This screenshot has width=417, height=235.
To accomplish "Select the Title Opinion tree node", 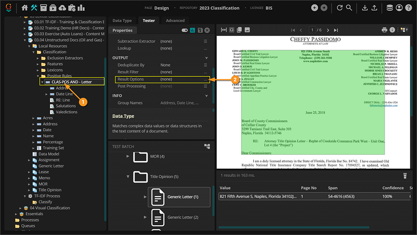I will coord(50,190).
